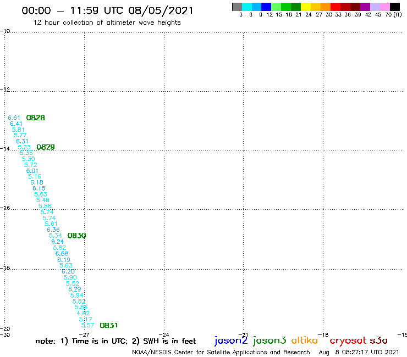Screen dimensions: 407x357
Task: Click the "6.31" wave height value
Action: pos(22,141)
